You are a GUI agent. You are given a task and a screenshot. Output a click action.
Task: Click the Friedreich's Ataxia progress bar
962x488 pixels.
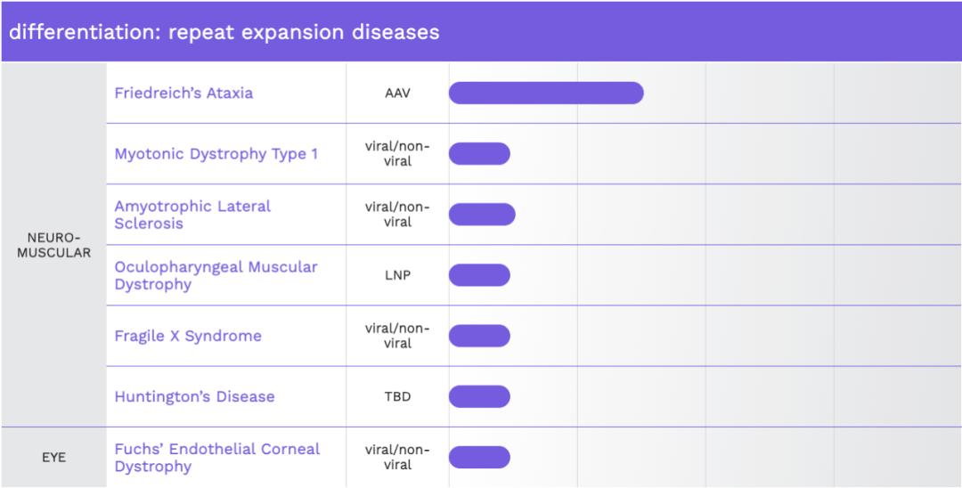(x=546, y=93)
